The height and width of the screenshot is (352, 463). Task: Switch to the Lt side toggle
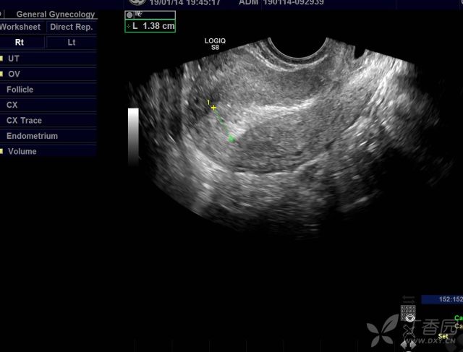[72, 42]
